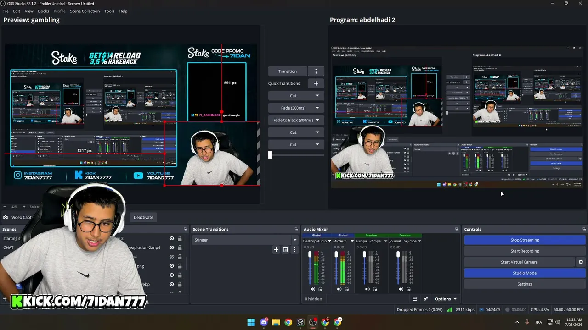Open the Tools menu
The height and width of the screenshot is (330, 588).
tap(109, 11)
